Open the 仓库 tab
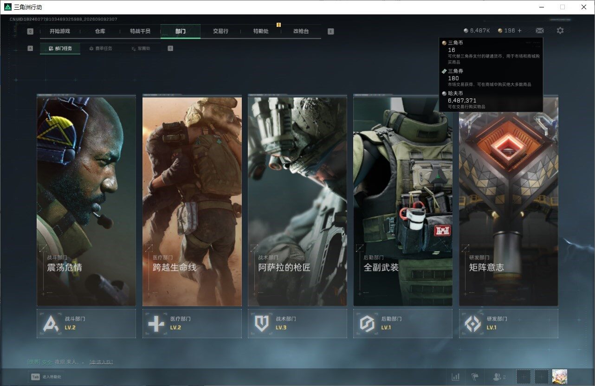Image resolution: width=595 pixels, height=386 pixels. [100, 31]
